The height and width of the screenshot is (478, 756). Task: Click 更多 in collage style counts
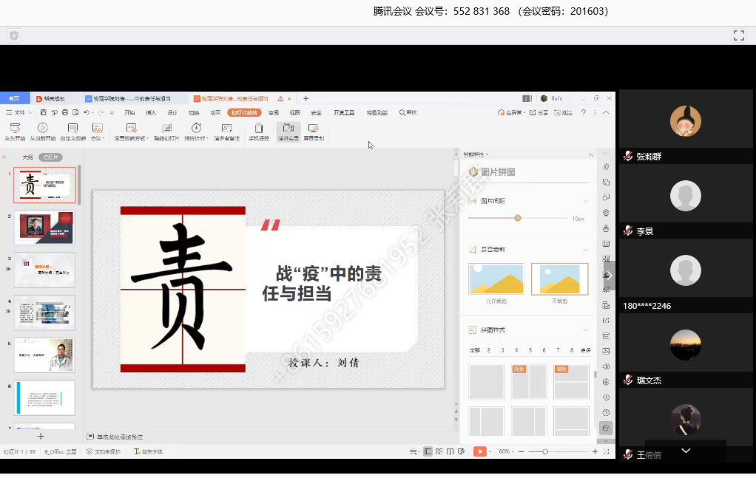585,350
